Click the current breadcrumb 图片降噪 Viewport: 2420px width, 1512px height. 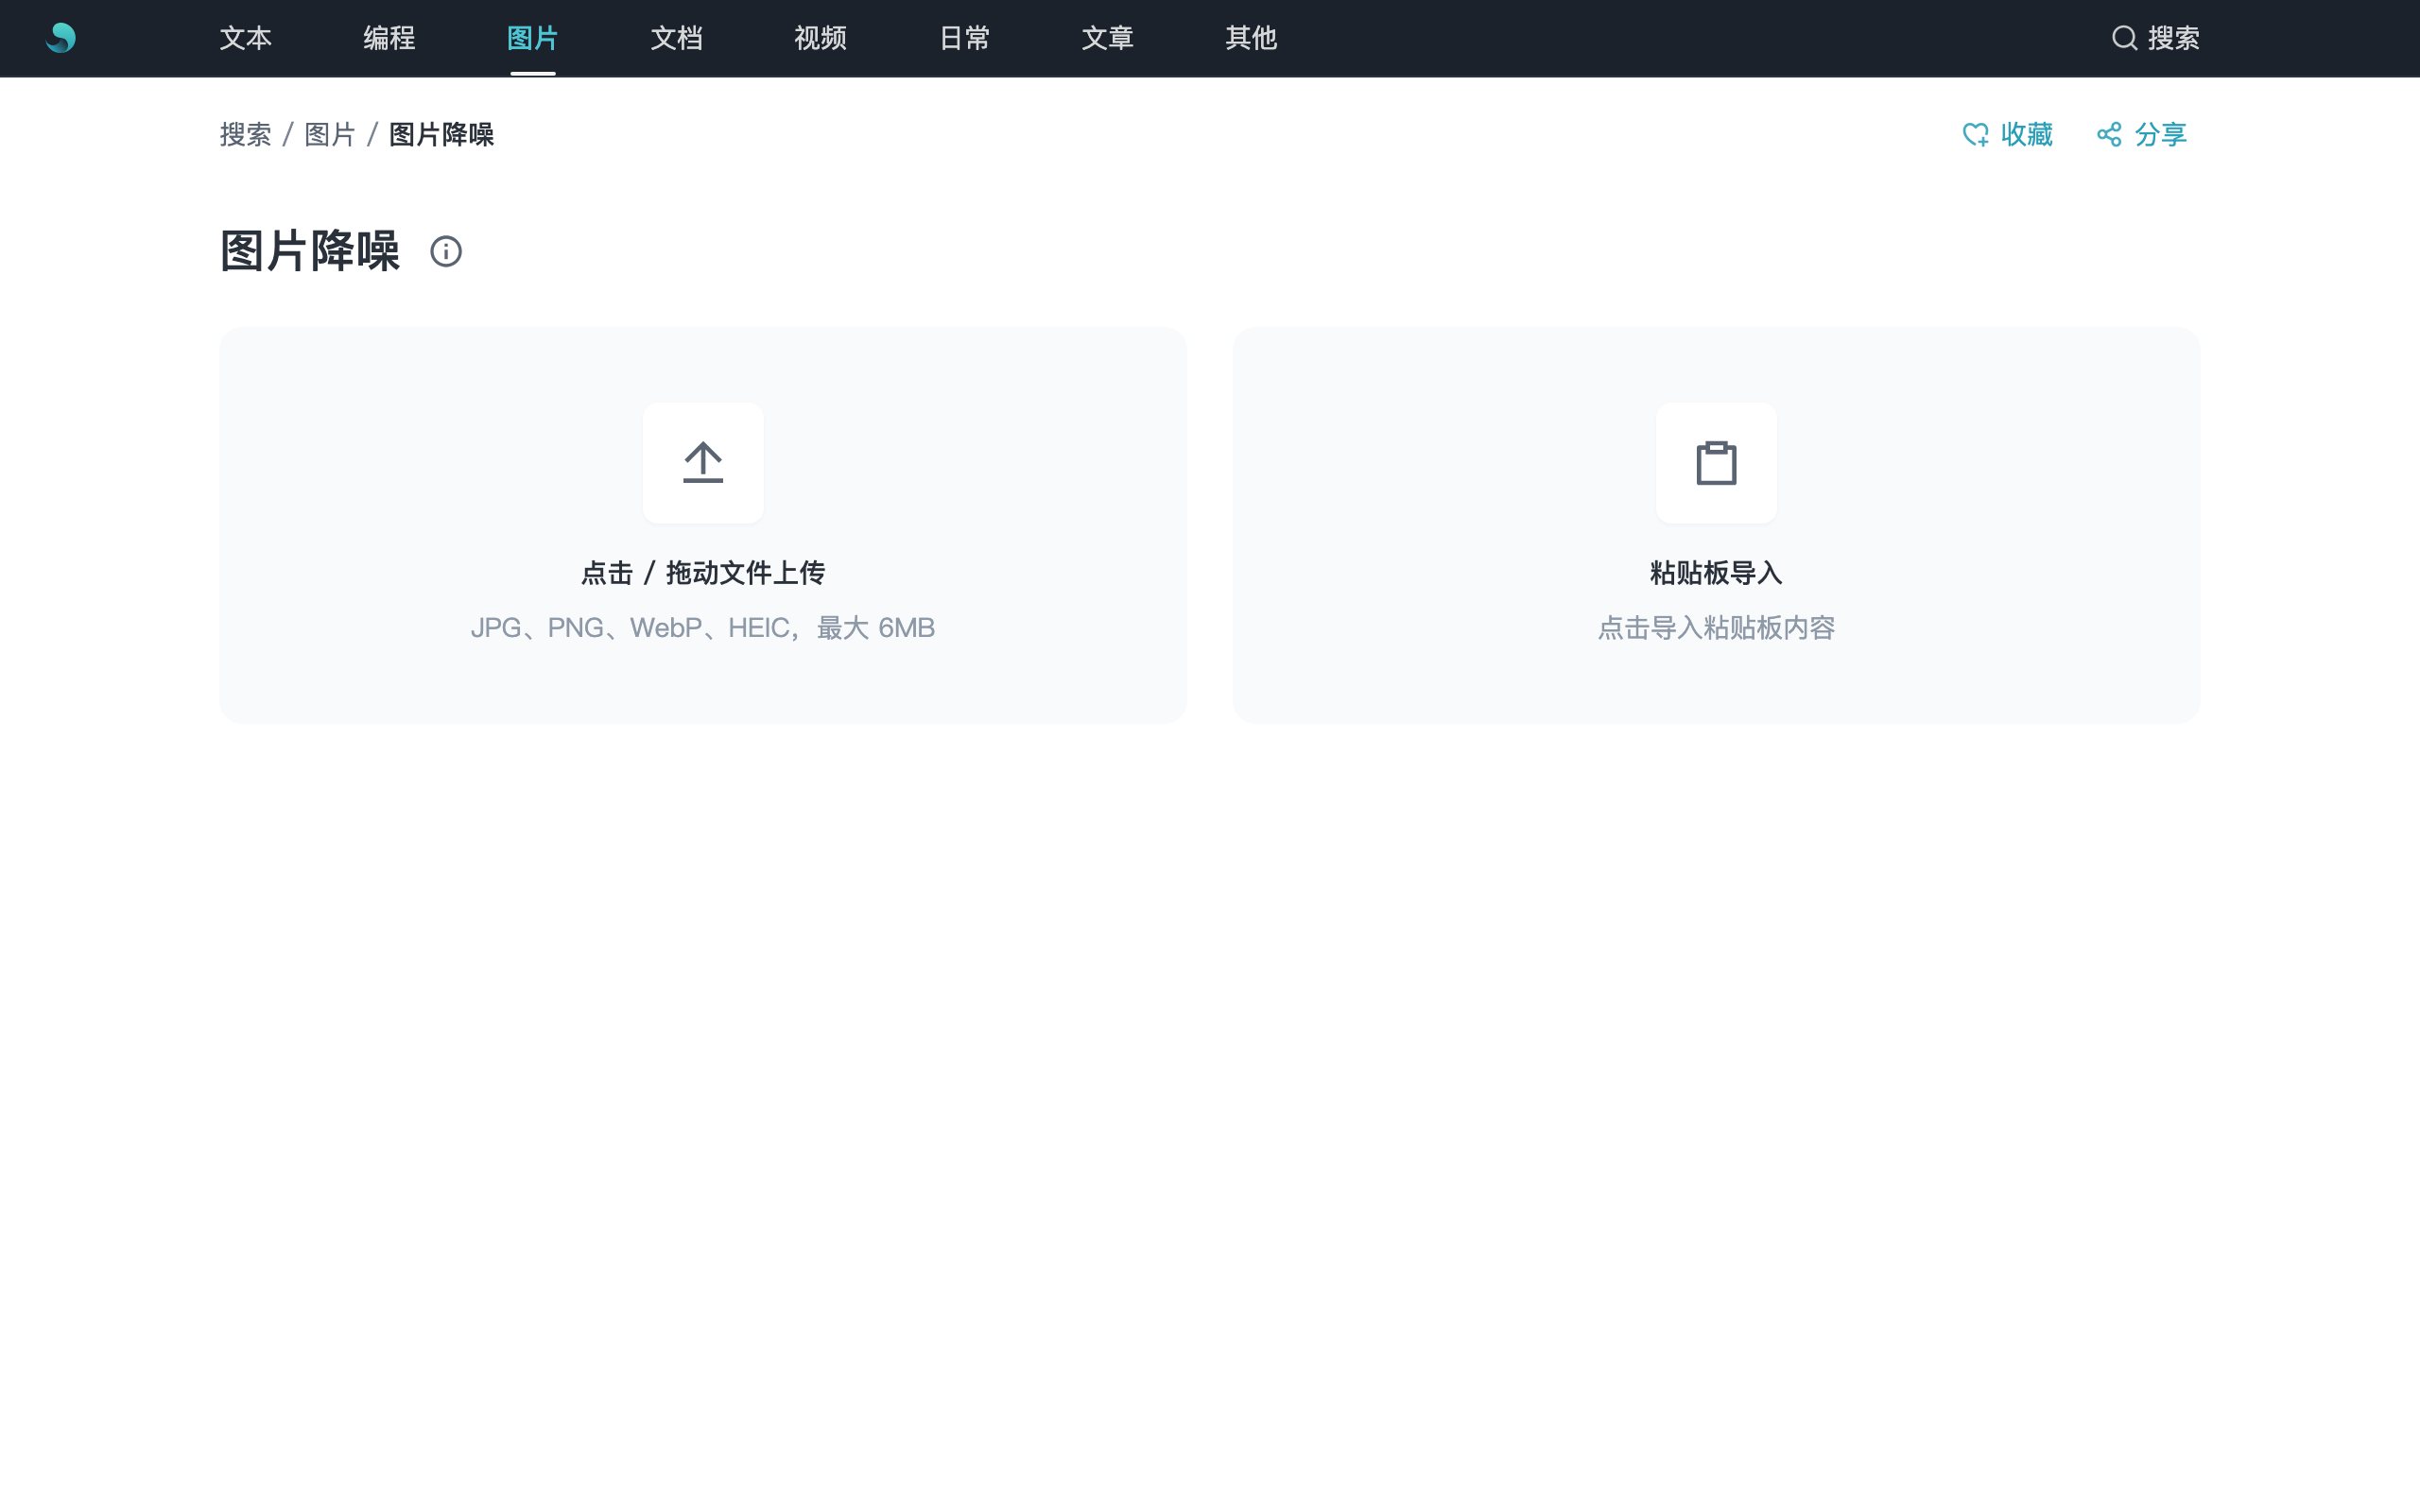point(441,134)
